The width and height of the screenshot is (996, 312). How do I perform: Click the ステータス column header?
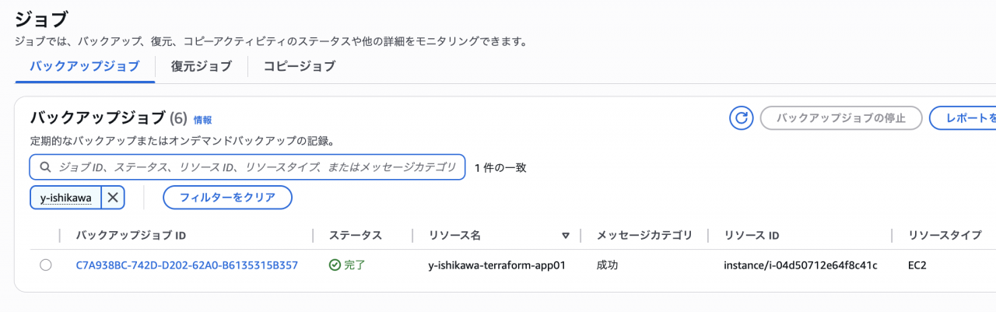pos(355,236)
